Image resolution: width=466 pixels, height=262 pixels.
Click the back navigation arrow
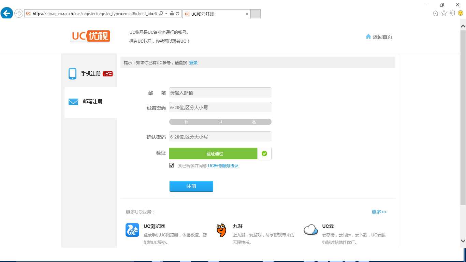click(7, 13)
